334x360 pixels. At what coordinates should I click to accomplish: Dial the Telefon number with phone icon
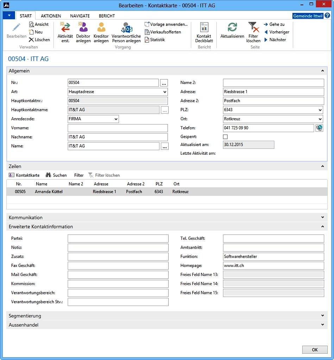click(319, 128)
